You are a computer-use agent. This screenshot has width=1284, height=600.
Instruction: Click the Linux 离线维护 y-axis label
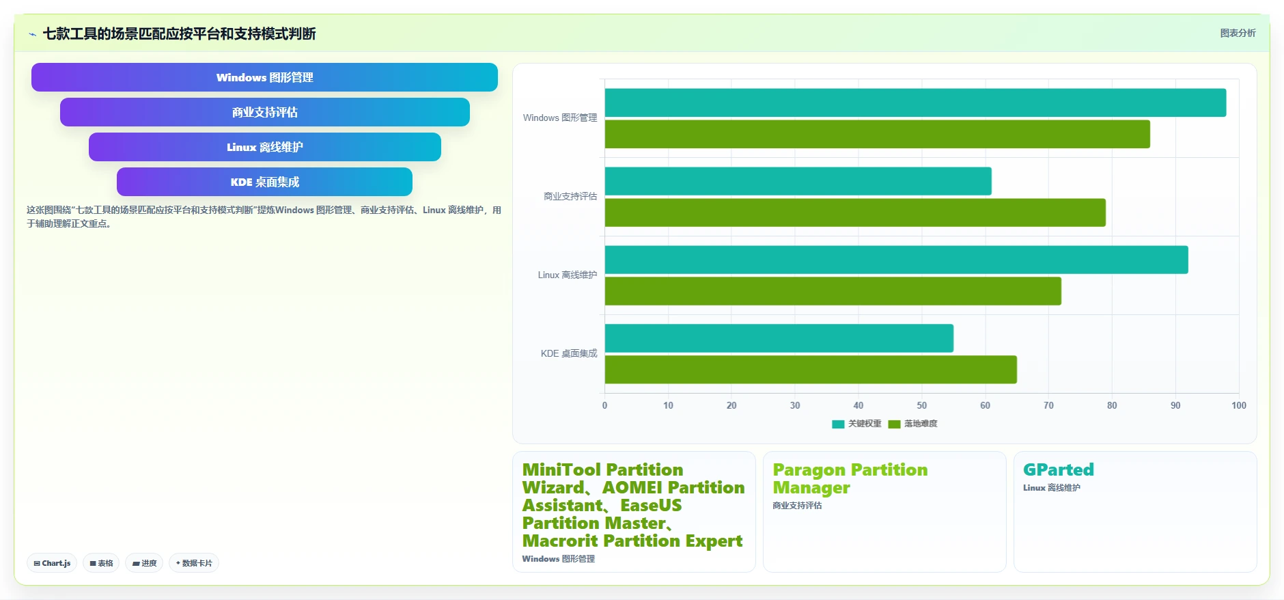(x=568, y=275)
